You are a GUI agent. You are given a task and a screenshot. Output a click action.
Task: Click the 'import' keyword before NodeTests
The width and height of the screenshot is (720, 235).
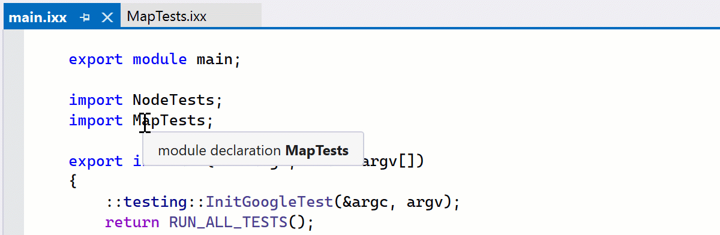point(96,100)
